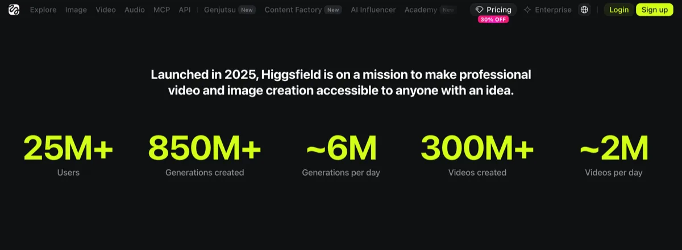The width and height of the screenshot is (682, 250).
Task: Click the diamond icon beside Pricing
Action: [x=480, y=10]
